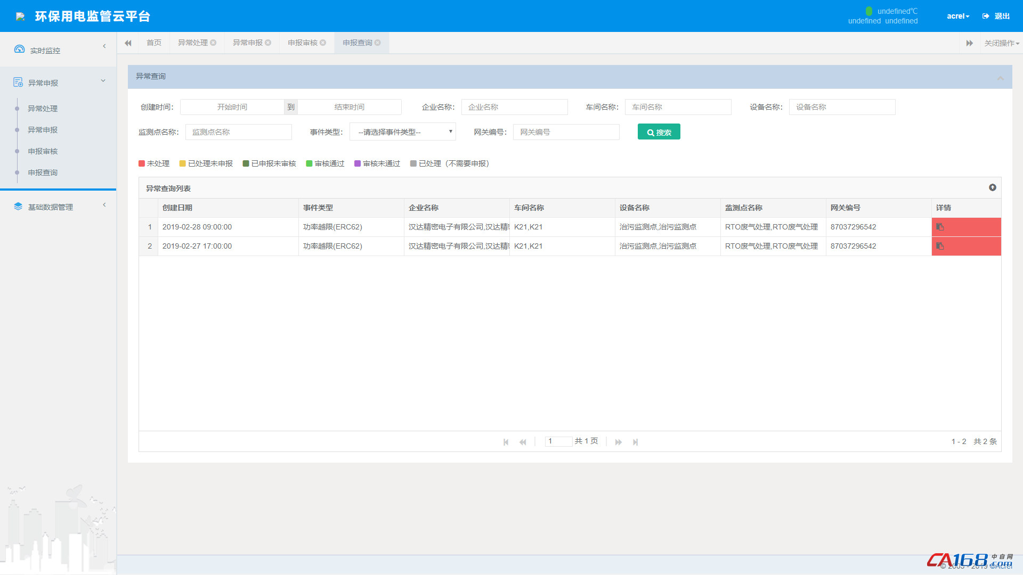Go to previous page icon in pager
Screen dimensions: 1023x575
coord(523,442)
